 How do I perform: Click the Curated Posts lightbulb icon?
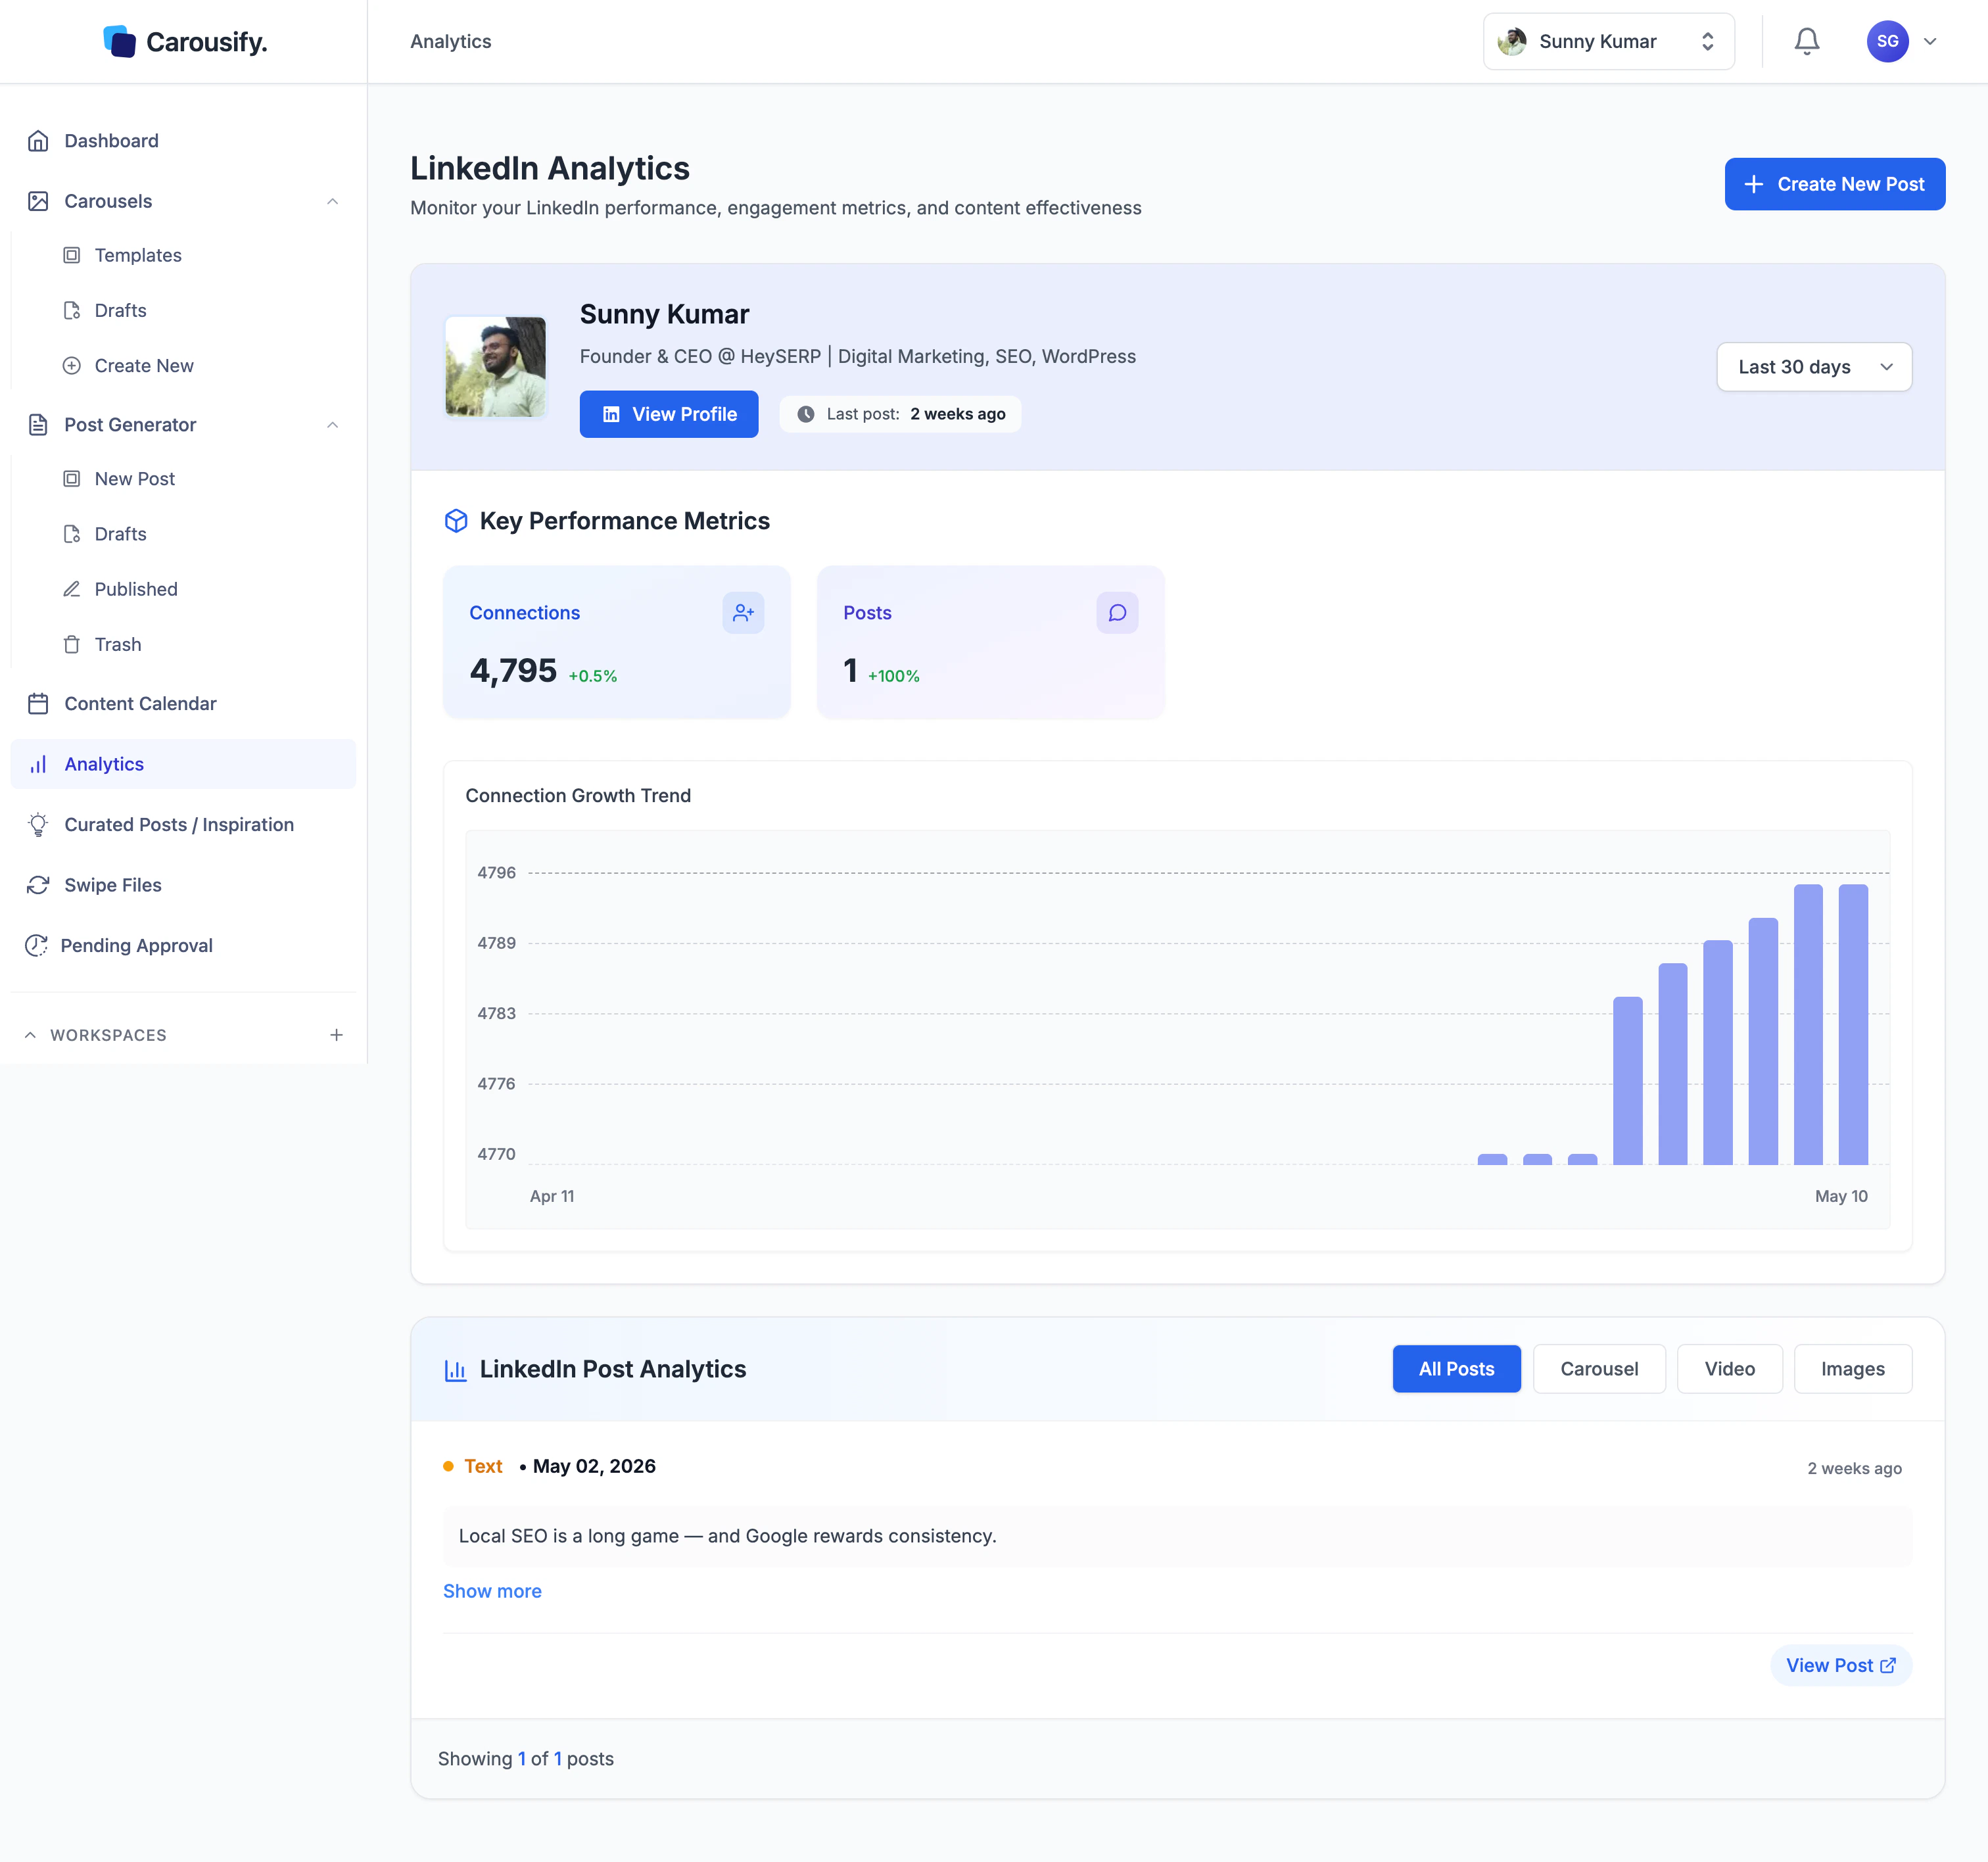pos(38,825)
